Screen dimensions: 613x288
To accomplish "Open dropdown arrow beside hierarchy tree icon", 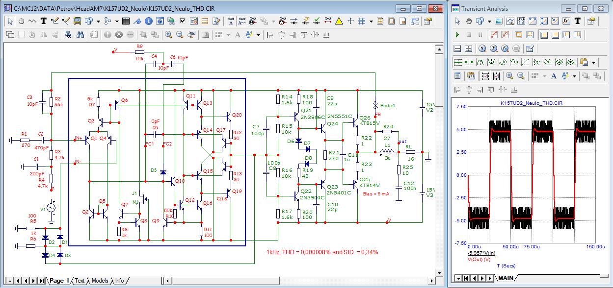I will (117, 21).
